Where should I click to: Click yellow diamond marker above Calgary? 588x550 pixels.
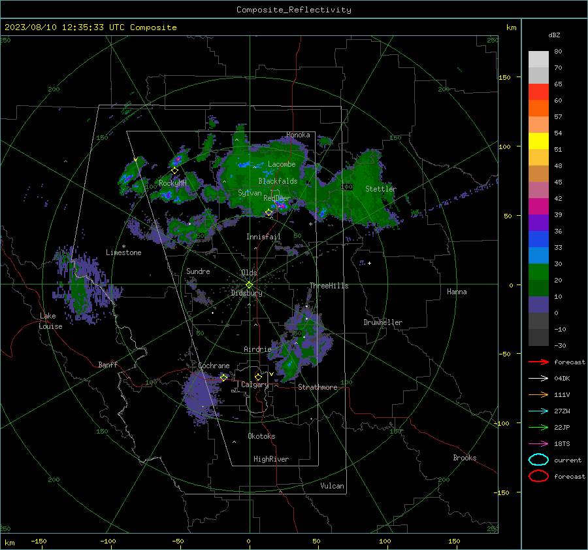(258, 377)
